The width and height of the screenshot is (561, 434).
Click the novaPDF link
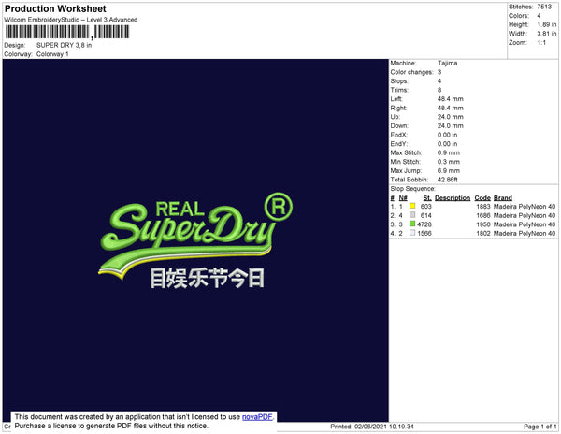click(x=257, y=417)
